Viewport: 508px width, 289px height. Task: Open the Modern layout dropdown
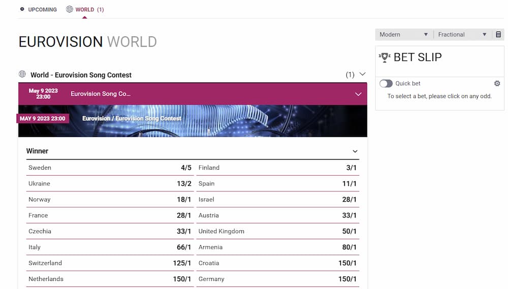(x=404, y=35)
